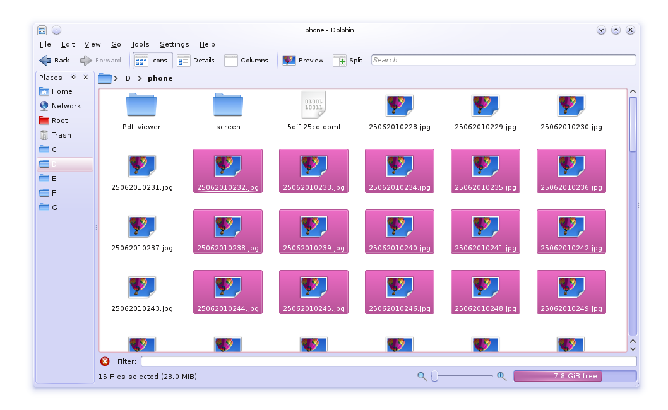Viewport: 668px width, 410px height.
Task: Open the Go menu
Action: (x=116, y=44)
